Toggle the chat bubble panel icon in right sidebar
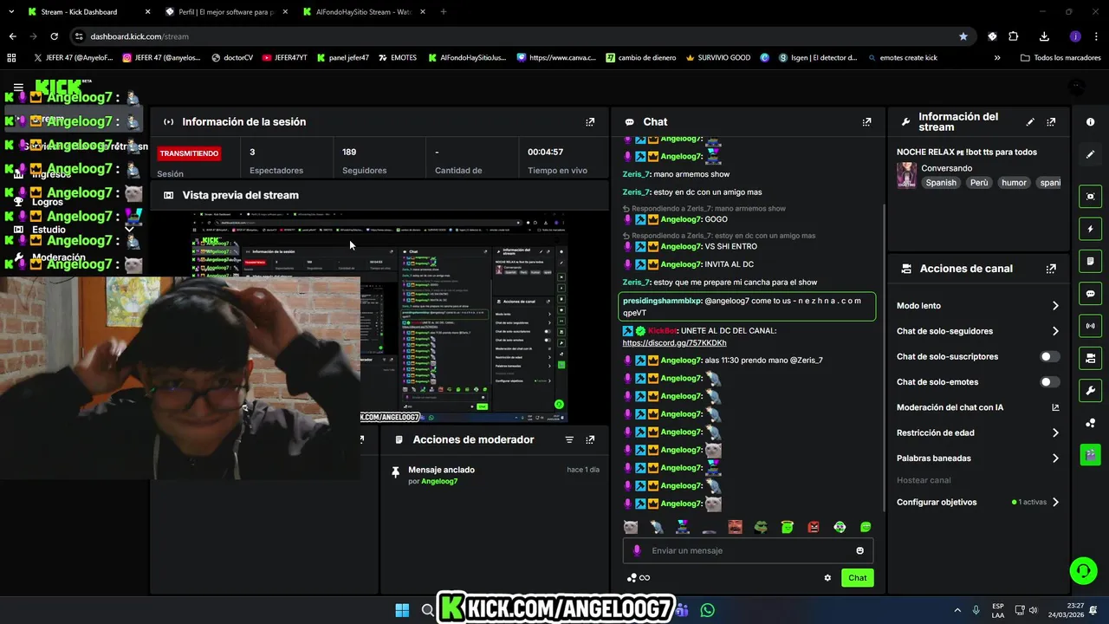 point(1090,294)
